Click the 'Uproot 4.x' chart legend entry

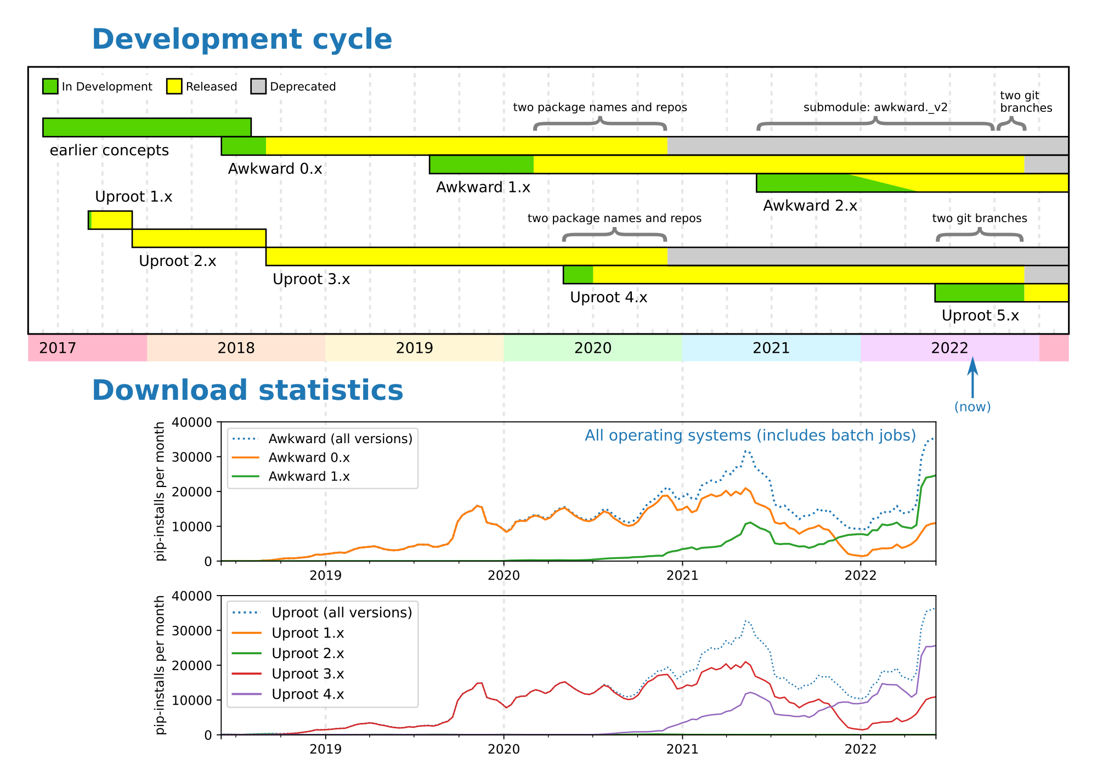[289, 694]
